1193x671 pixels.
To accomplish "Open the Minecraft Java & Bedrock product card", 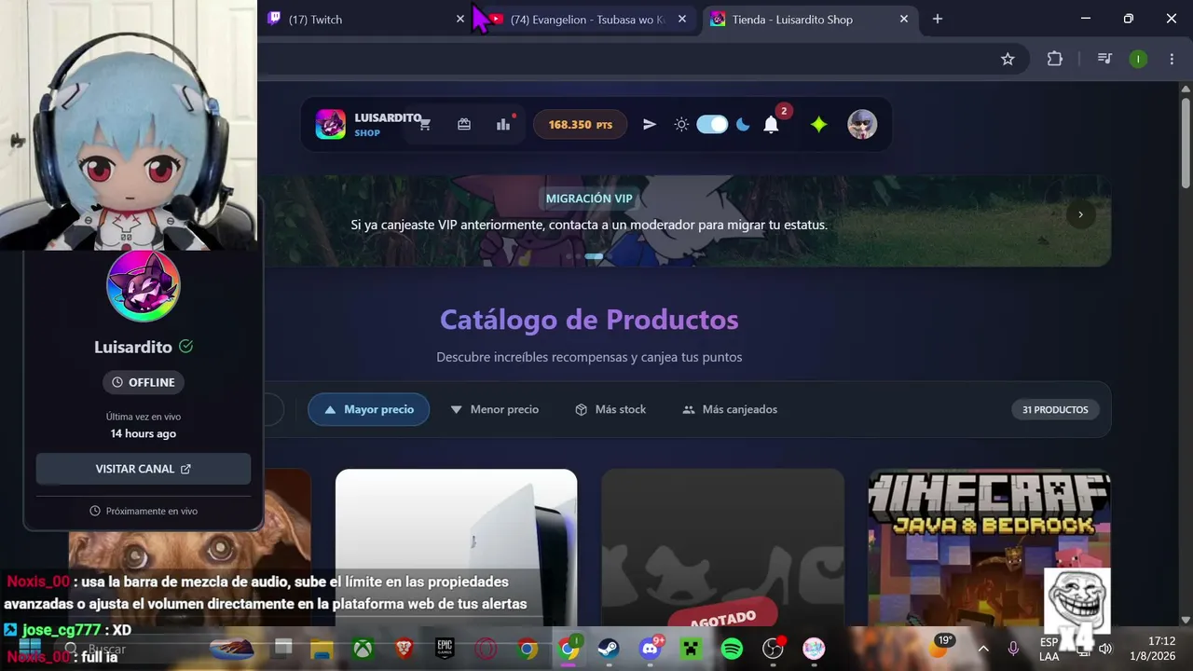I will [990, 548].
